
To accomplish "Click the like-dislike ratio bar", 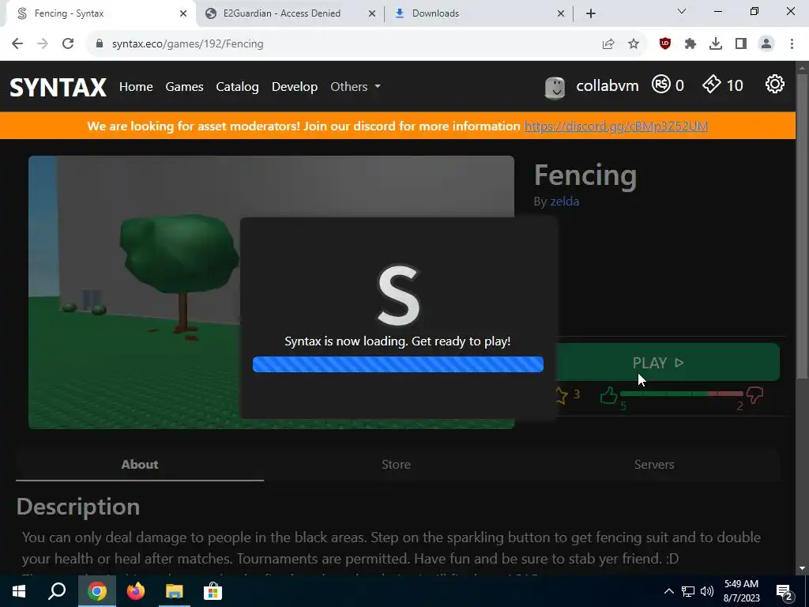I will pyautogui.click(x=681, y=394).
